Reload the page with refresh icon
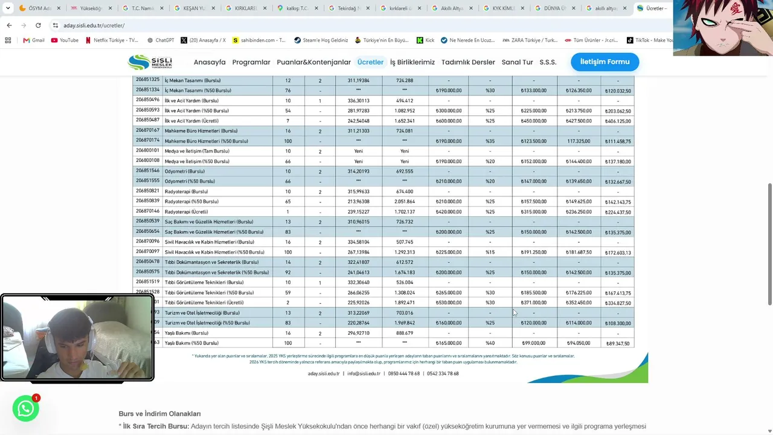Image resolution: width=773 pixels, height=435 pixels. click(x=38, y=25)
